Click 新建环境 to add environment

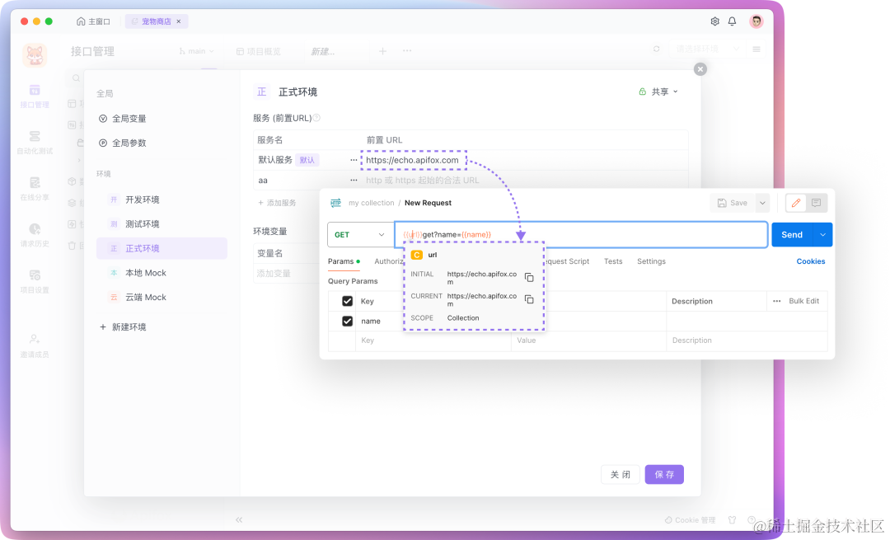pos(123,327)
